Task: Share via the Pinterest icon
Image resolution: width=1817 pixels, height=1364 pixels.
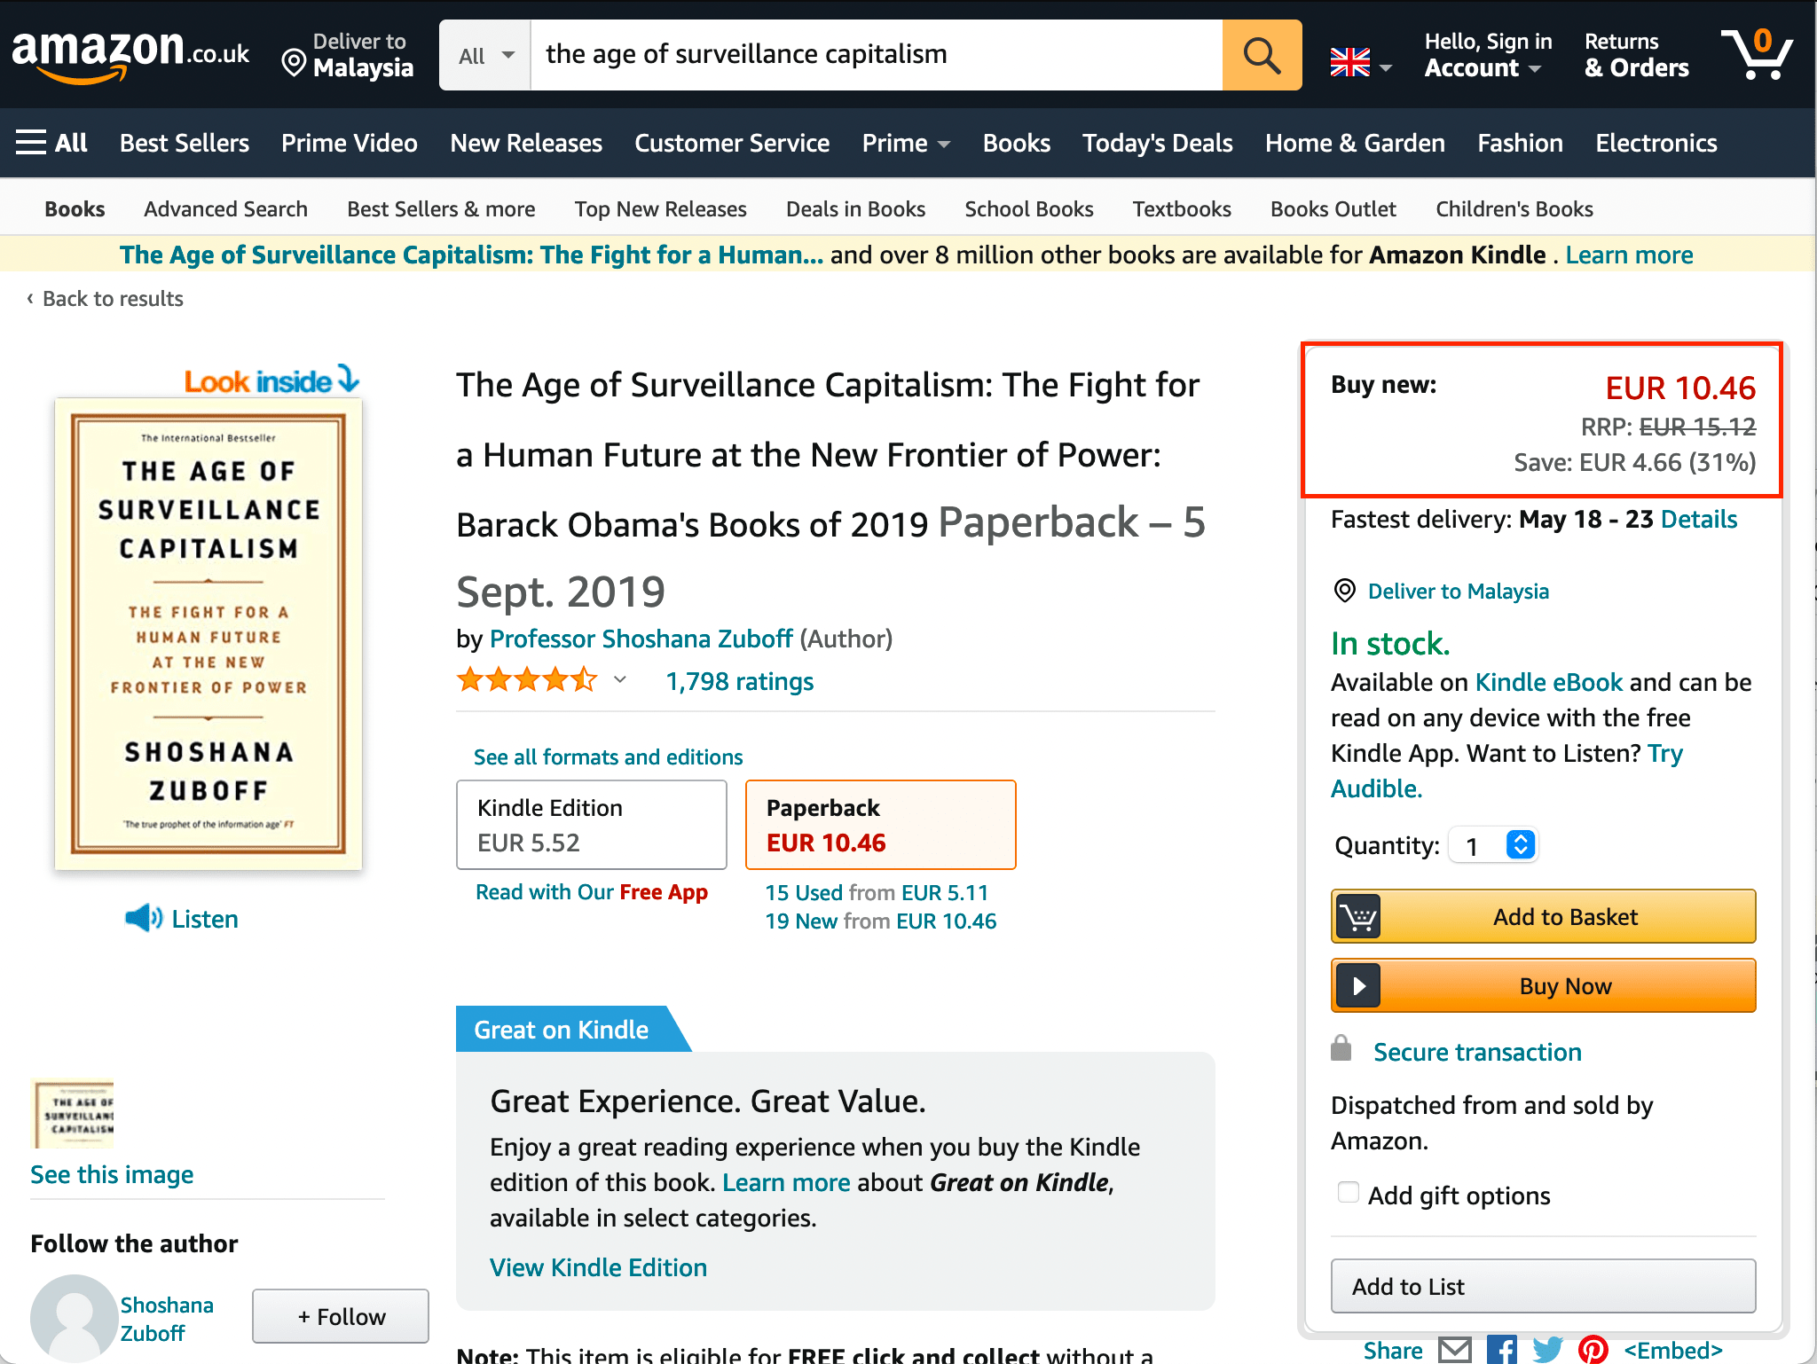Action: (1593, 1349)
